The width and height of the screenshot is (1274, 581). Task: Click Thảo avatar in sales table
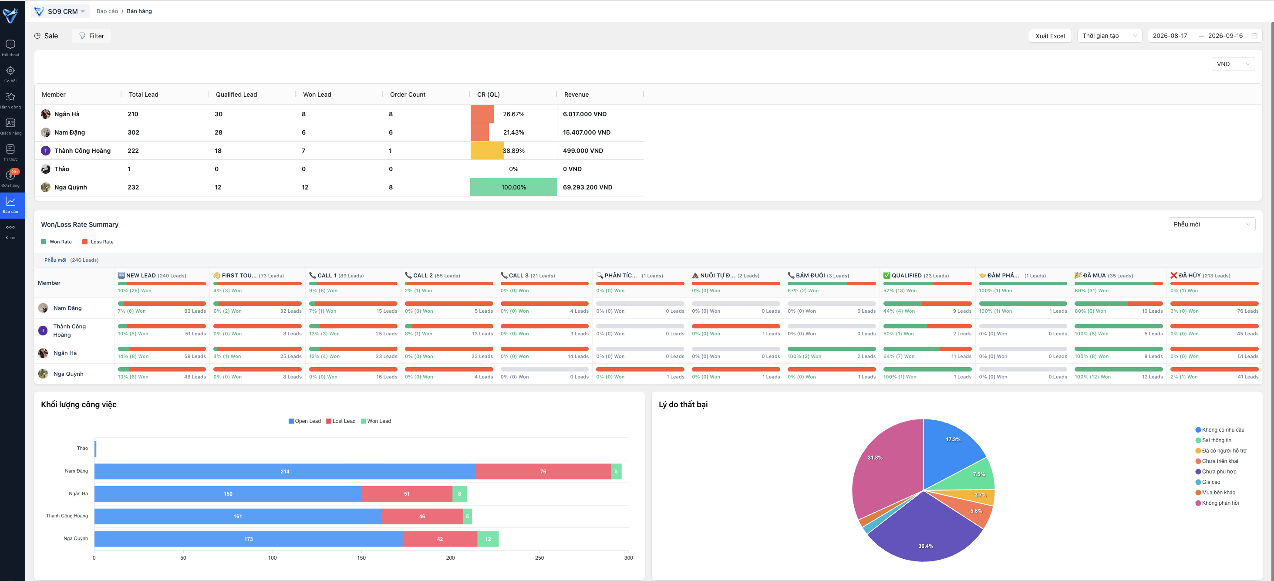[45, 169]
